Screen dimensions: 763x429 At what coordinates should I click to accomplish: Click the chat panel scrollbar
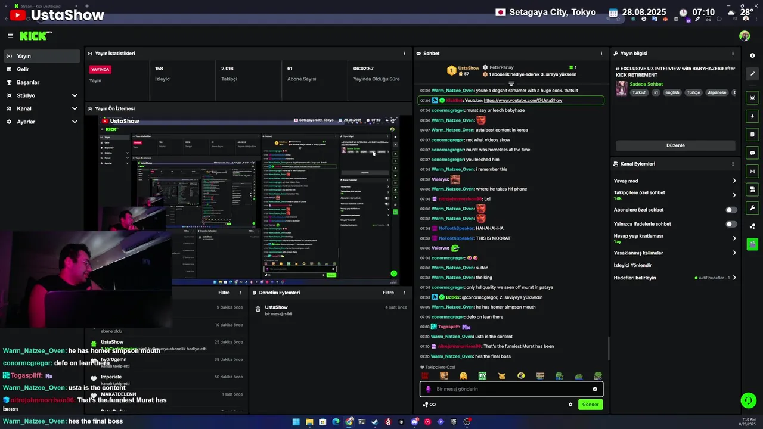[x=608, y=348]
